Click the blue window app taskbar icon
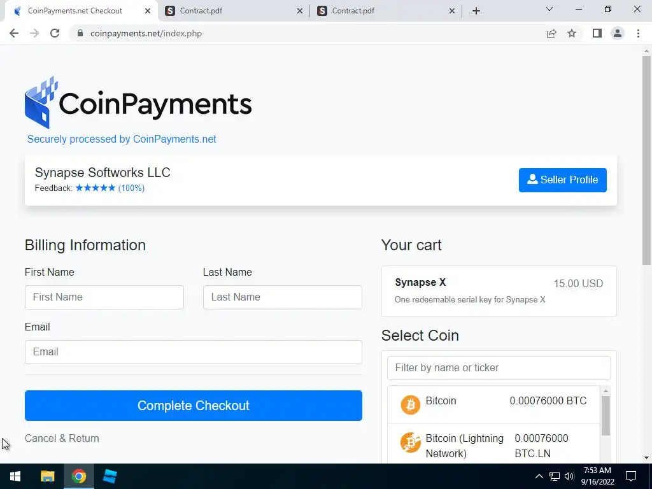Image resolution: width=652 pixels, height=489 pixels. 110,476
